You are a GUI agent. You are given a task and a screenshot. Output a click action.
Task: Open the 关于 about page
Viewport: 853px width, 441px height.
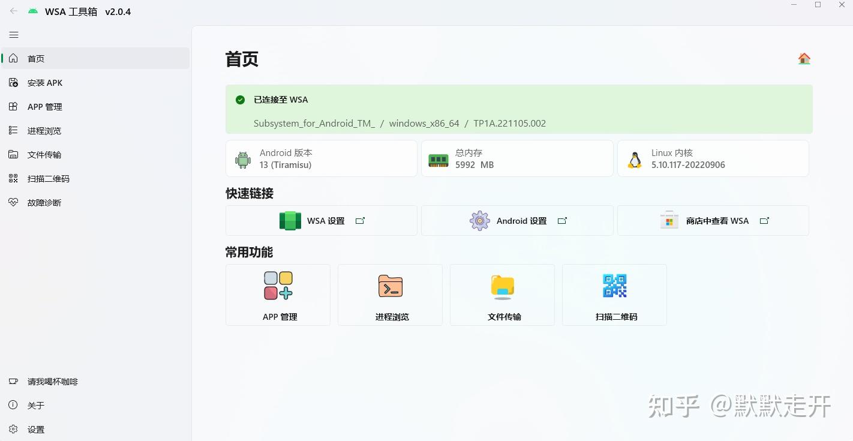[x=36, y=406]
